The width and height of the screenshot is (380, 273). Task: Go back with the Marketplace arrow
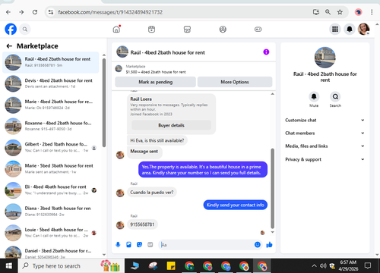point(9,46)
